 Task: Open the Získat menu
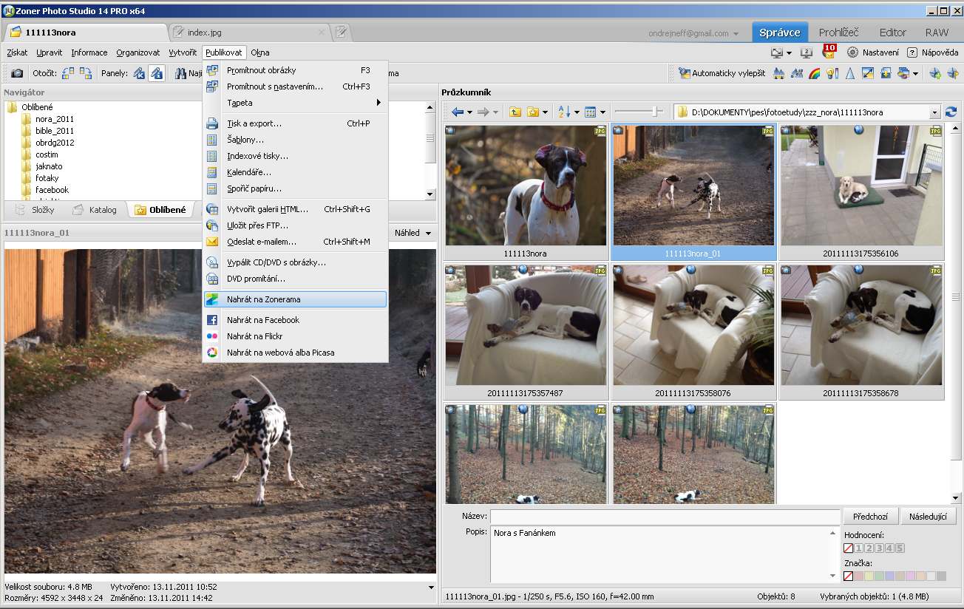[x=17, y=52]
